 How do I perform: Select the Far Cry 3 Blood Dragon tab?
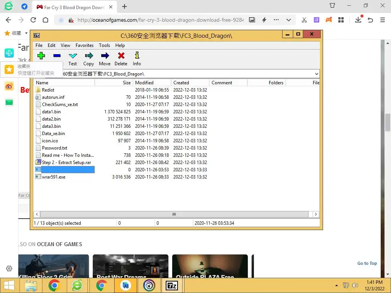pyautogui.click(x=74, y=7)
